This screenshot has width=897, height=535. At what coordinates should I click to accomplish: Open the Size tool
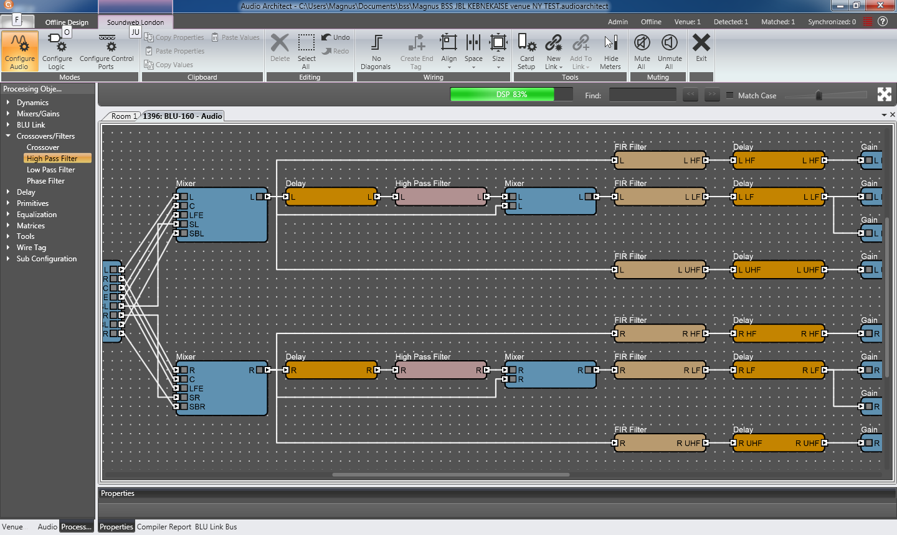pyautogui.click(x=498, y=51)
